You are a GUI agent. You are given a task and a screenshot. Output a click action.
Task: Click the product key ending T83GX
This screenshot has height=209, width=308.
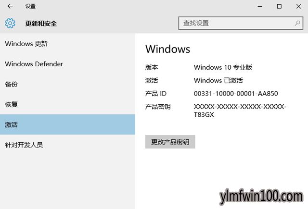pyautogui.click(x=240, y=111)
